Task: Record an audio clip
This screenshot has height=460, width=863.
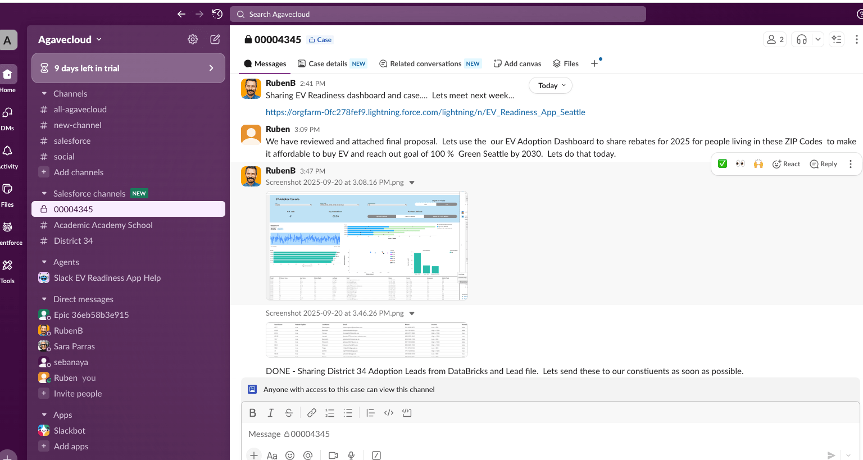Action: (351, 456)
